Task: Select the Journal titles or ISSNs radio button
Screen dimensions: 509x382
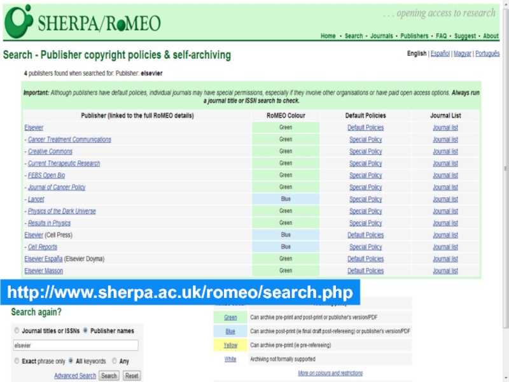Action: [17, 331]
